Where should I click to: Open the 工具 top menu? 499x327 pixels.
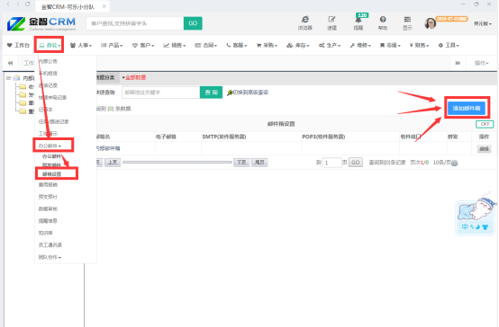click(449, 46)
